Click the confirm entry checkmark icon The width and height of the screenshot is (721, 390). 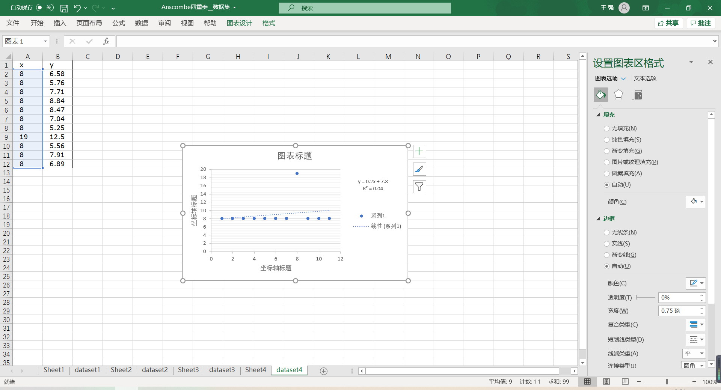click(89, 41)
